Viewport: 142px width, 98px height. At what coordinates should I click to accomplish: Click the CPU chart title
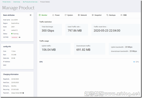point(41,62)
